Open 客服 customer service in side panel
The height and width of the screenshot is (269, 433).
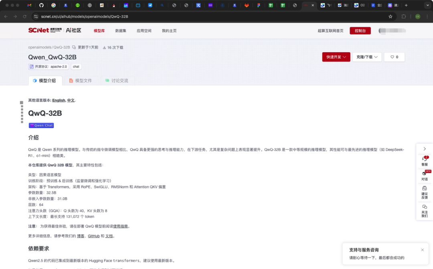pos(425,161)
